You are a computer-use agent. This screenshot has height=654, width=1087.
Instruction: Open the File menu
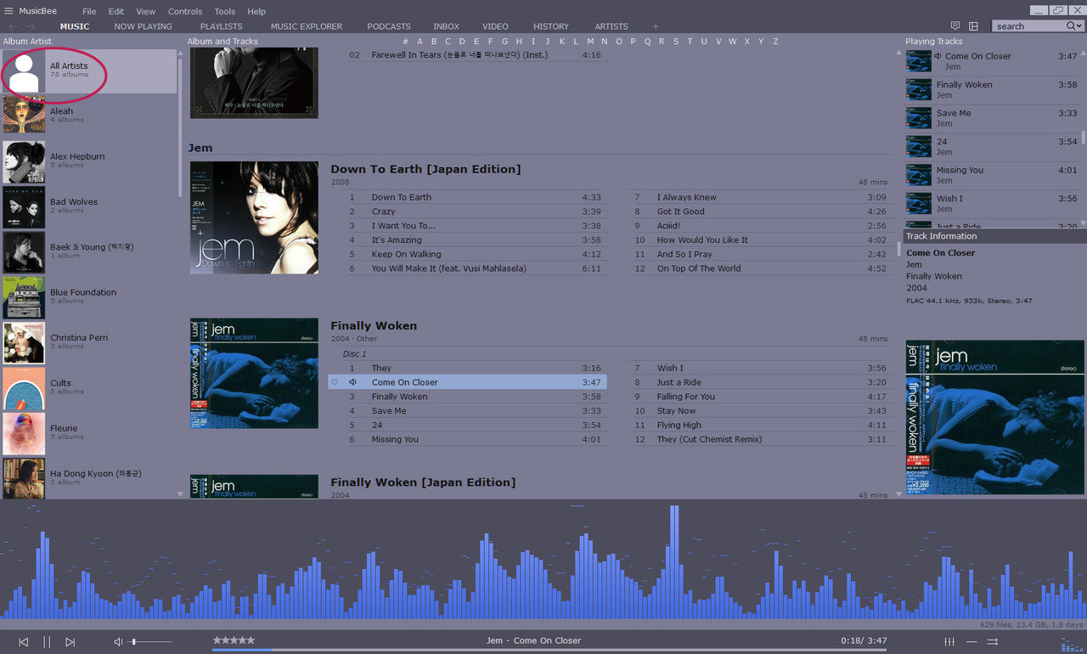click(89, 11)
